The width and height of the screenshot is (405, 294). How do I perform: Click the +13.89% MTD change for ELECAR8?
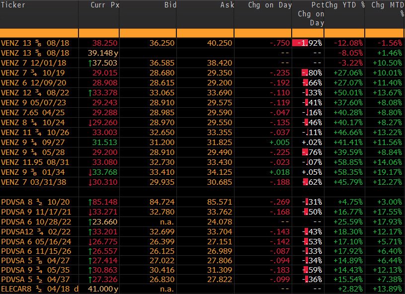pyautogui.click(x=388, y=289)
